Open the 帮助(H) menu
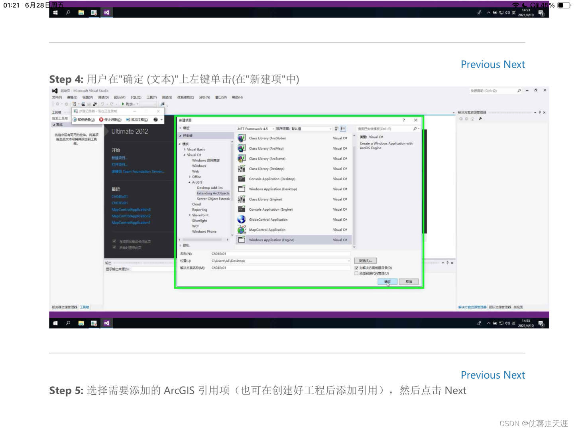Image resolution: width=574 pixels, height=431 pixels. pos(237,97)
